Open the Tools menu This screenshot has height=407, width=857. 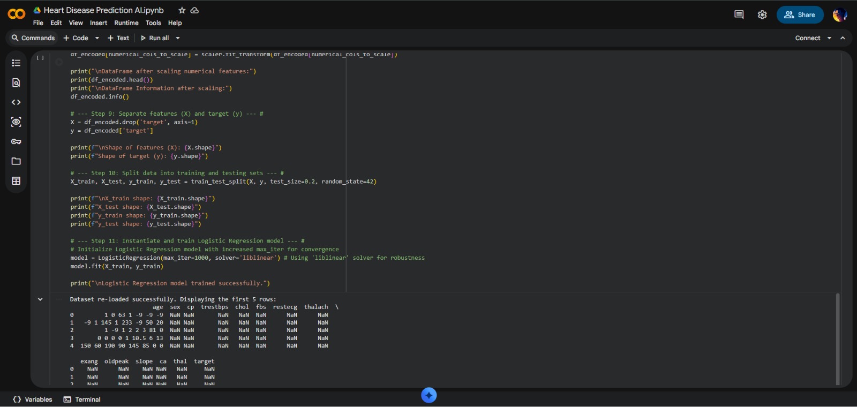153,23
